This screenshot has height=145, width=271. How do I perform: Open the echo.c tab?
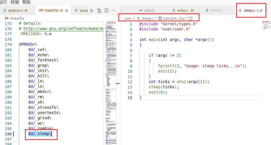[182, 11]
